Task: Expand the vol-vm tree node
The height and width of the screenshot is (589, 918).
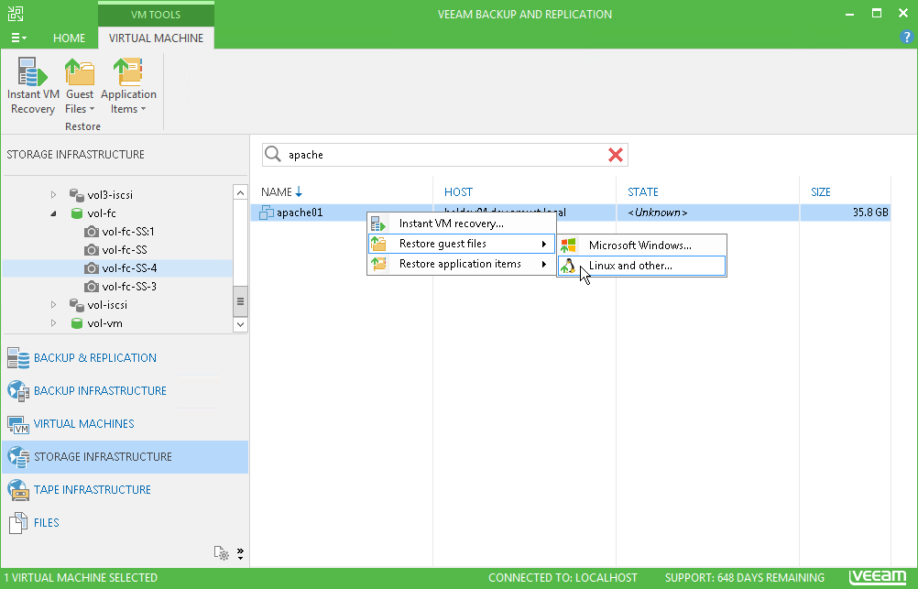Action: pyautogui.click(x=53, y=323)
